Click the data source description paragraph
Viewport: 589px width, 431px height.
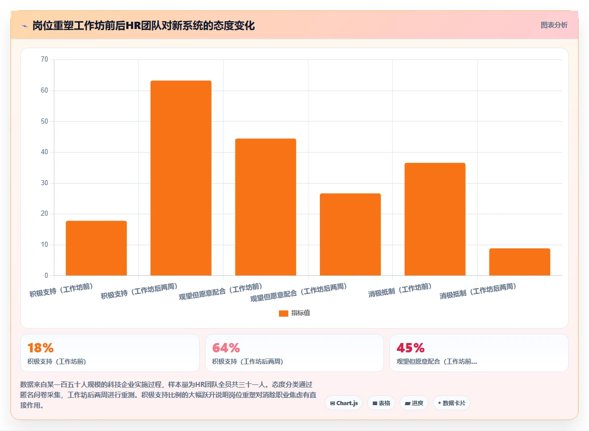click(x=168, y=395)
